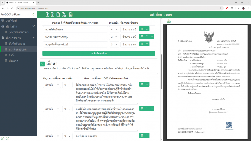Screen dimensions: 251x141
Task: Click the ไม้ดอกหอมของเมืองไทยเรา paragraph text area
Action: pos(106,93)
